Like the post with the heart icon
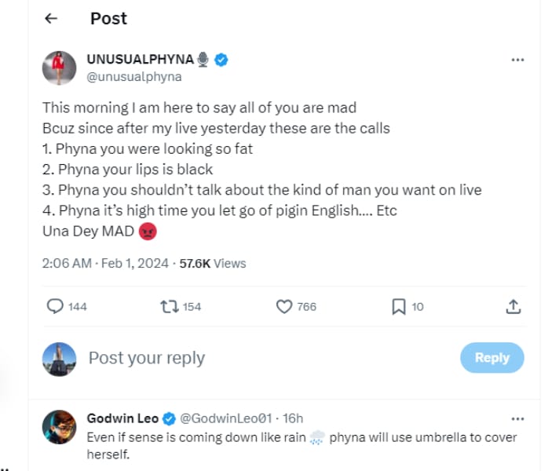 284,306
